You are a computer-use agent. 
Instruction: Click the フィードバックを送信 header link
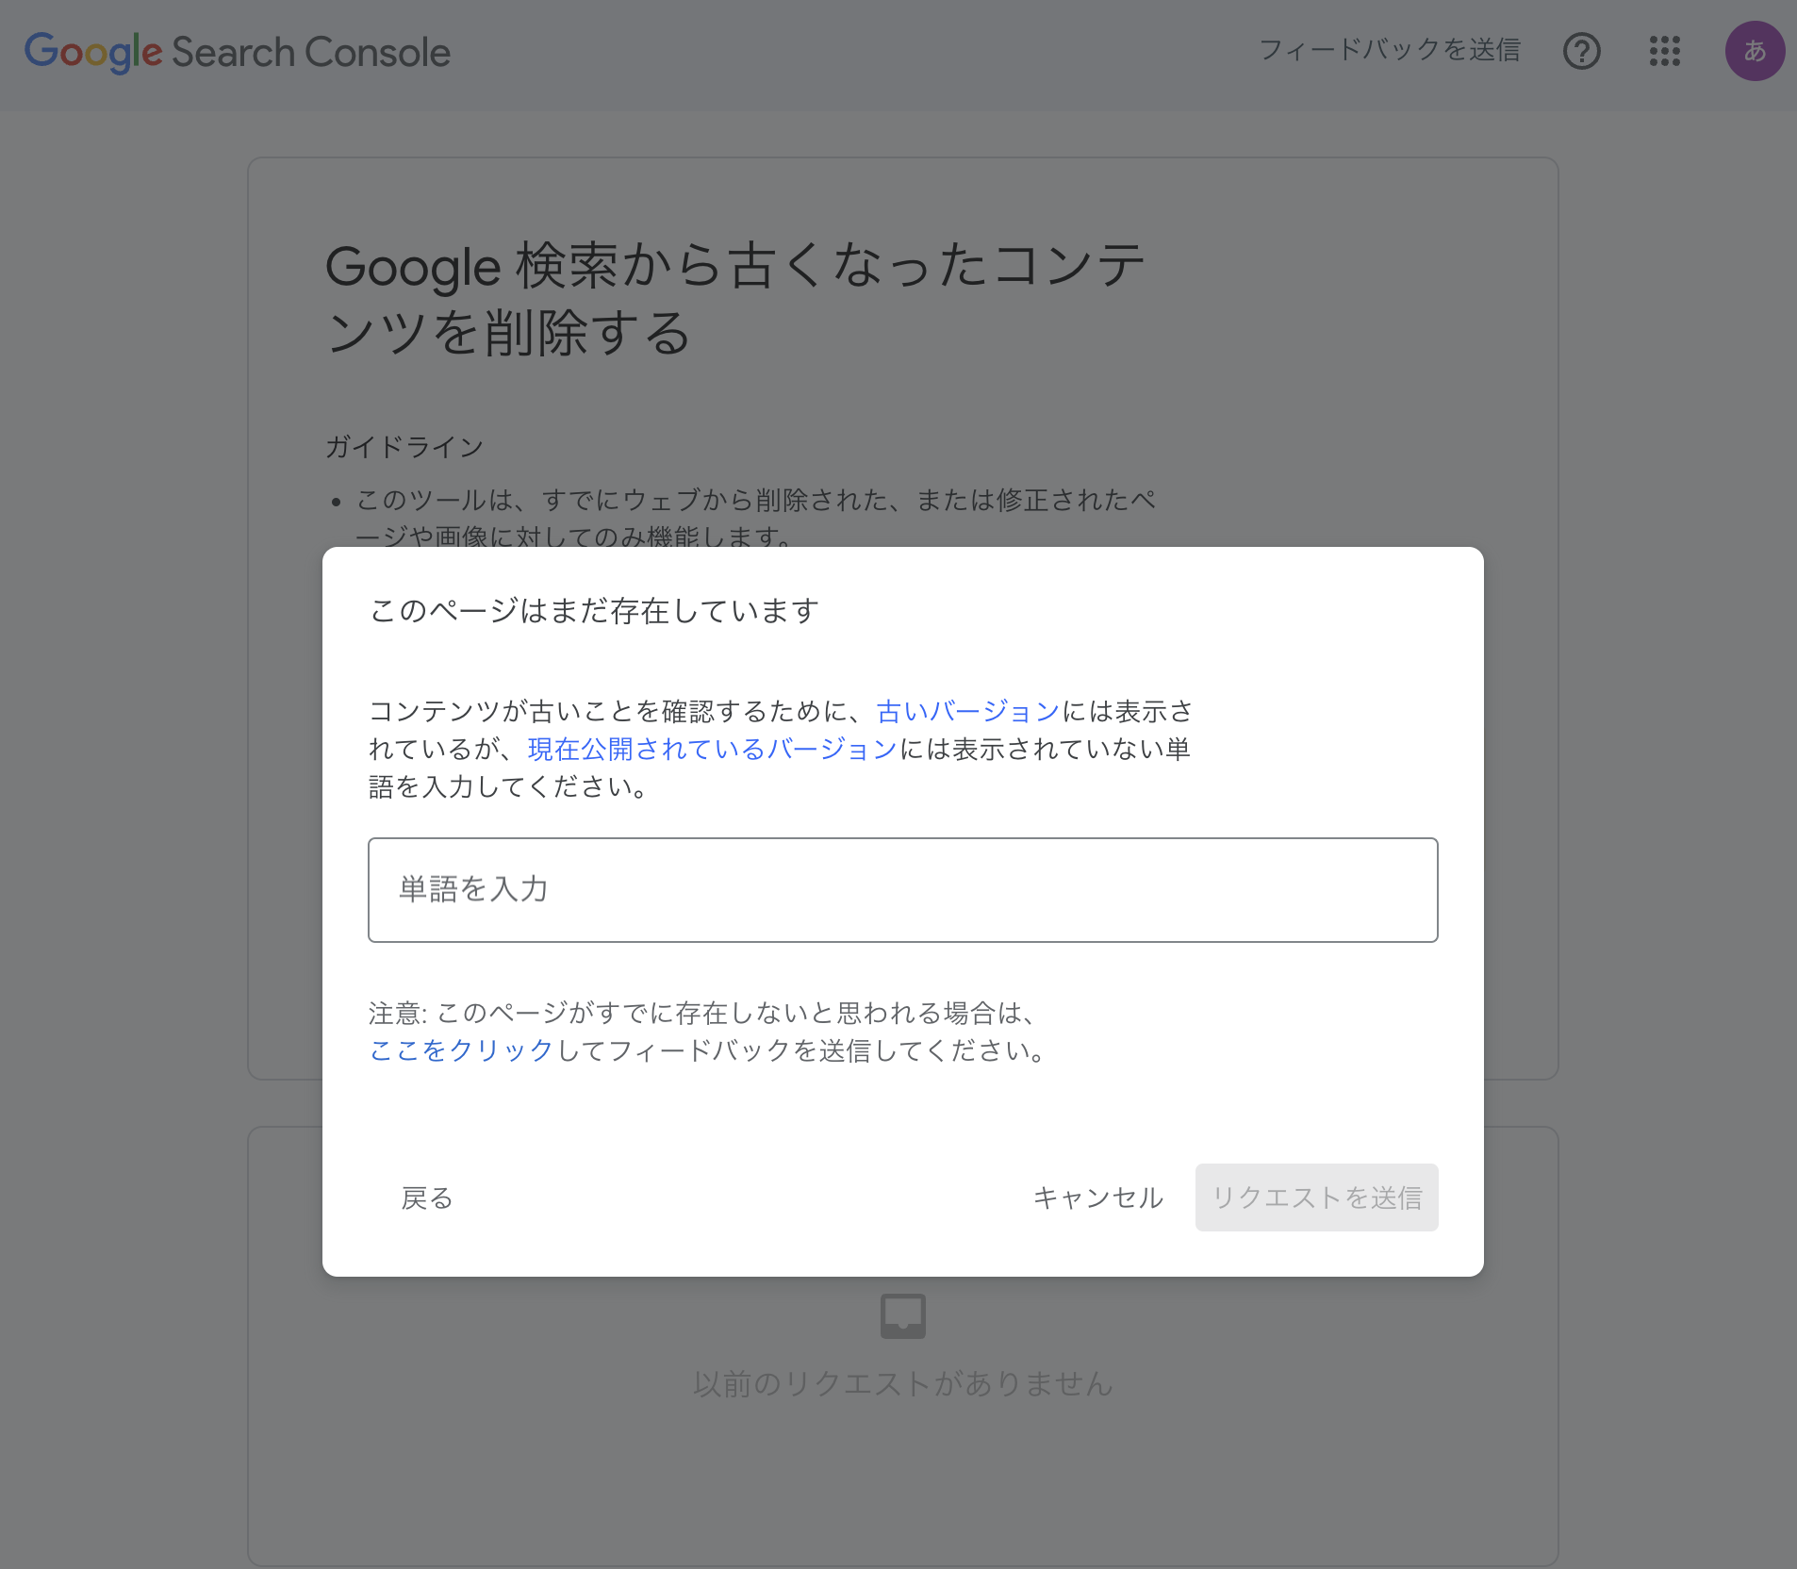tap(1390, 50)
